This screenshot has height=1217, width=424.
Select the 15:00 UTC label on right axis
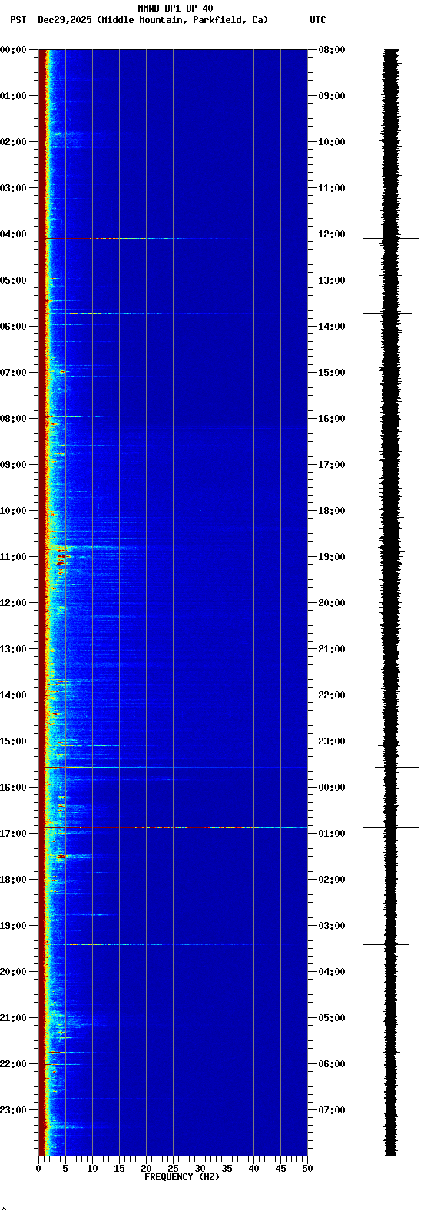pyautogui.click(x=332, y=373)
